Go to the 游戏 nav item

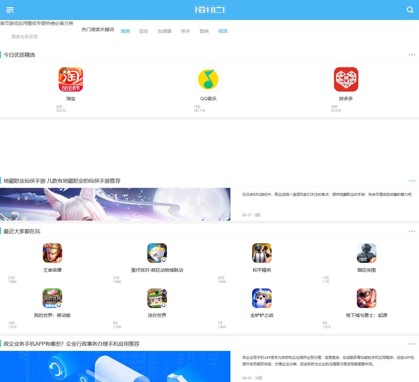[x=14, y=23]
